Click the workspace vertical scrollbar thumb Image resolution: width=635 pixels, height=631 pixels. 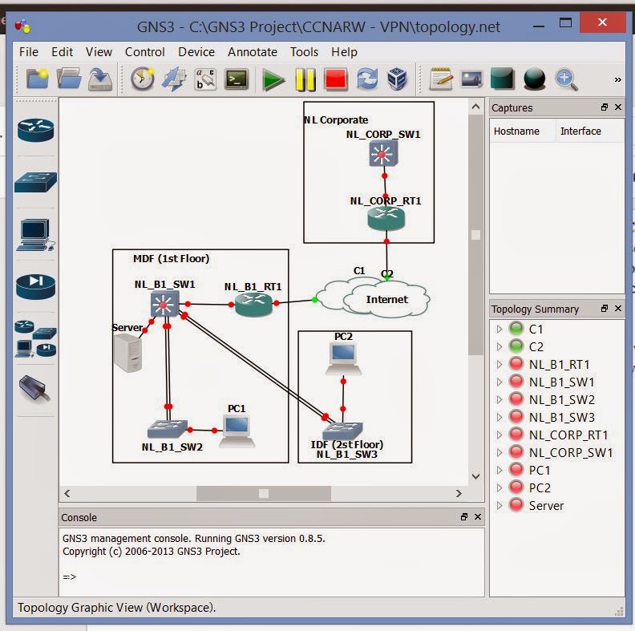tap(475, 235)
